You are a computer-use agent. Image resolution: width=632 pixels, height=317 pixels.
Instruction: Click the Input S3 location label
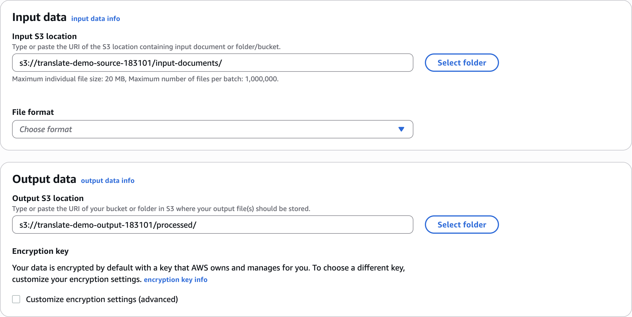pos(45,36)
